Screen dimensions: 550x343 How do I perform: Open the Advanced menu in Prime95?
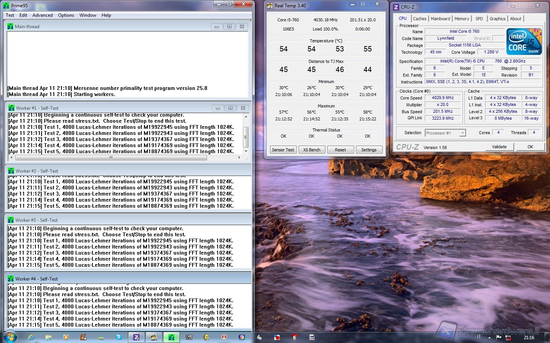coord(42,15)
